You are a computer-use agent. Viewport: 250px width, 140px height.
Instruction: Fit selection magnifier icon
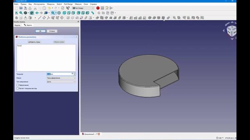21,13
